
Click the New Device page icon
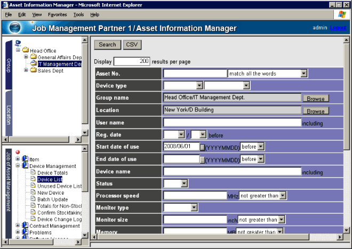point(33,192)
